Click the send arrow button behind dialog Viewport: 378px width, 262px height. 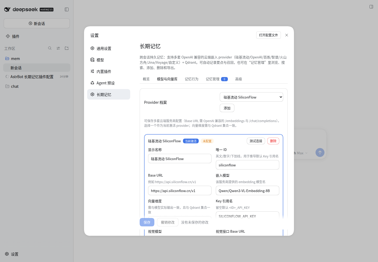tap(320, 152)
